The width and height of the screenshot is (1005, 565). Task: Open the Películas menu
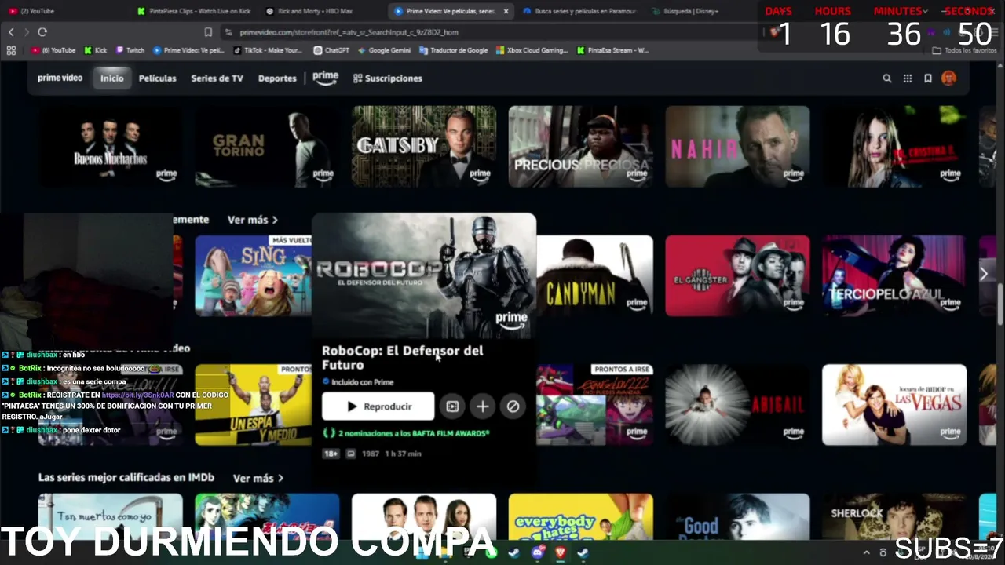pyautogui.click(x=157, y=78)
